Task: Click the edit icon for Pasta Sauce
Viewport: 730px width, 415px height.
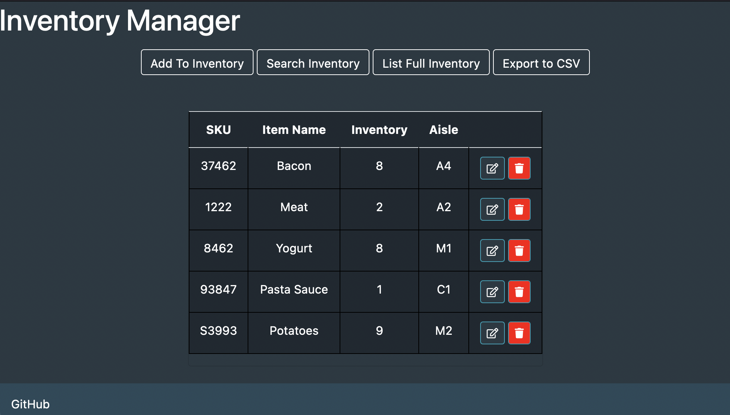Action: 492,291
